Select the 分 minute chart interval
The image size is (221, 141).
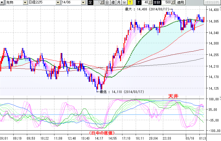pos(124,3)
